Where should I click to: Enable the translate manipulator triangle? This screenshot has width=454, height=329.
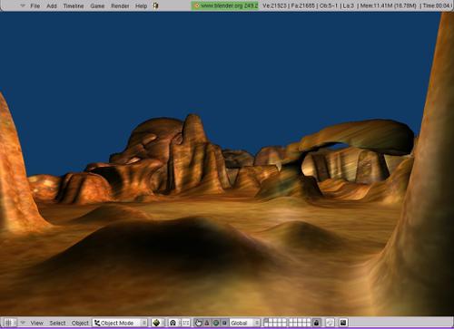(x=207, y=323)
